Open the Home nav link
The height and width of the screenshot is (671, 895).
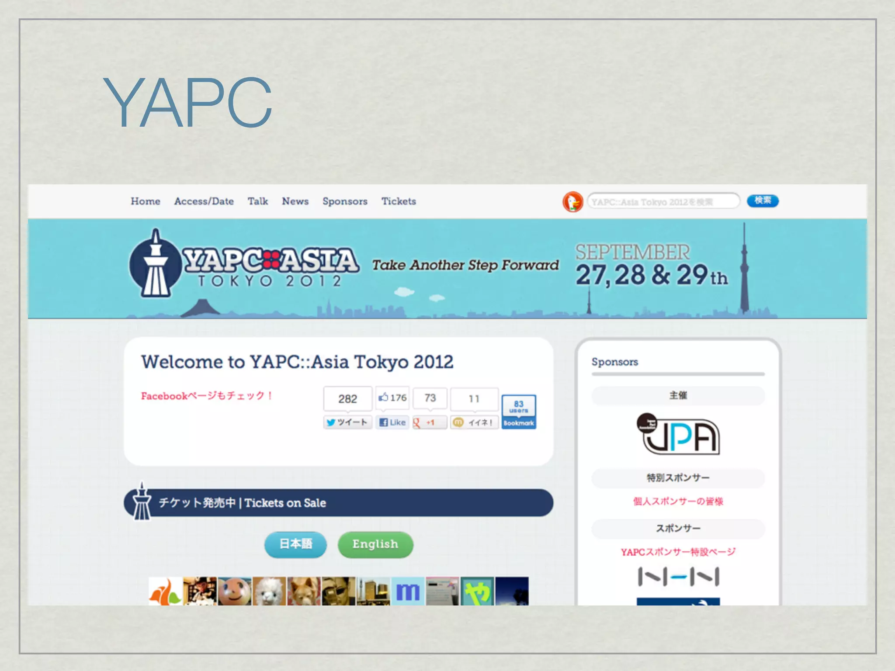click(x=145, y=201)
